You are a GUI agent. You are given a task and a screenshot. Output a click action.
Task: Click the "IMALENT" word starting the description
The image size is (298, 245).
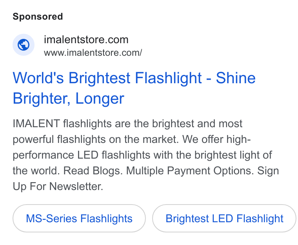point(36,124)
